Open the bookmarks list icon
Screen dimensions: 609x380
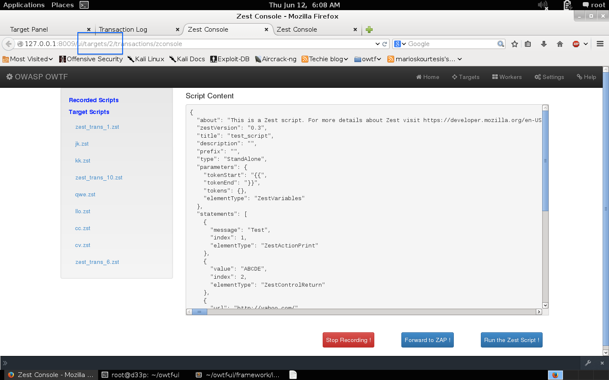click(x=528, y=44)
